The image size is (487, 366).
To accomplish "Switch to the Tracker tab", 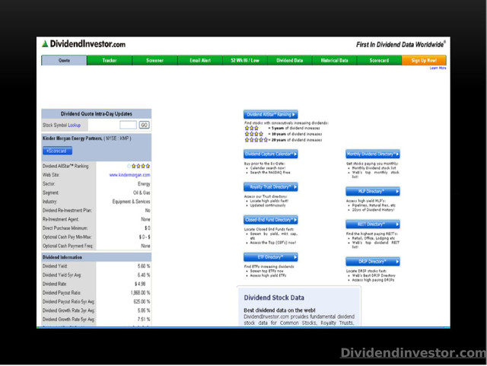I will [x=110, y=60].
